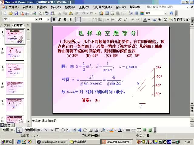Insert a diagram or organization chart

(x=85, y=130)
